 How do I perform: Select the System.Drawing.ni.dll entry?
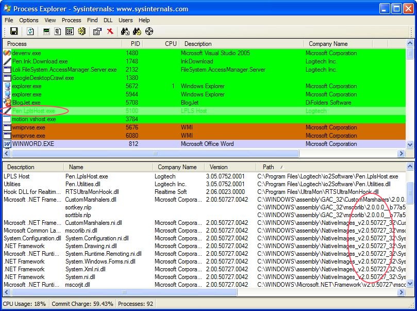91,246
